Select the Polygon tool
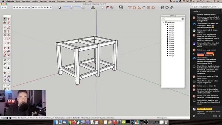This screenshot has height=125, width=222. [x=8, y=35]
